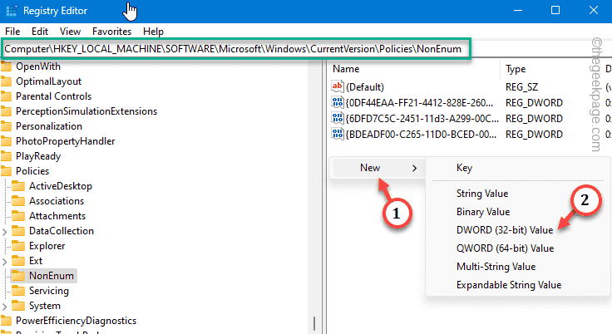Image resolution: width=612 pixels, height=334 pixels.
Task: Click the DWORD icon of {BDEADF00-C265 value
Action: (x=338, y=134)
